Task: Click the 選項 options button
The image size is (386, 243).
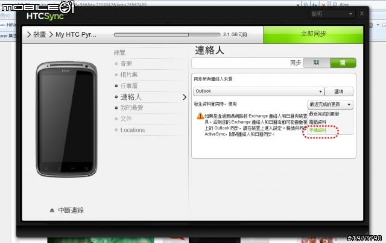Action: tap(339, 91)
